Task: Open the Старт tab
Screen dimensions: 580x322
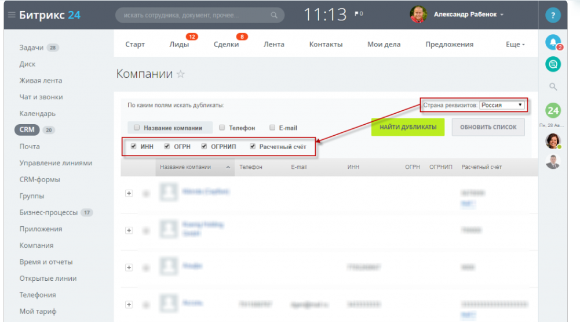Action: 135,45
